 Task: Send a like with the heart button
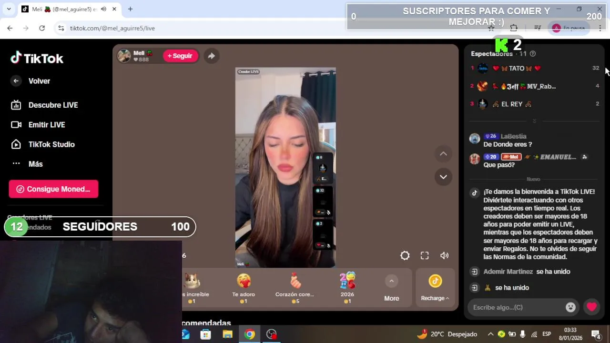click(x=591, y=307)
